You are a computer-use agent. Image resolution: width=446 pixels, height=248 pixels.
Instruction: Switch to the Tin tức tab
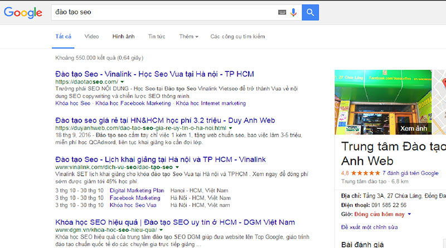click(x=157, y=36)
